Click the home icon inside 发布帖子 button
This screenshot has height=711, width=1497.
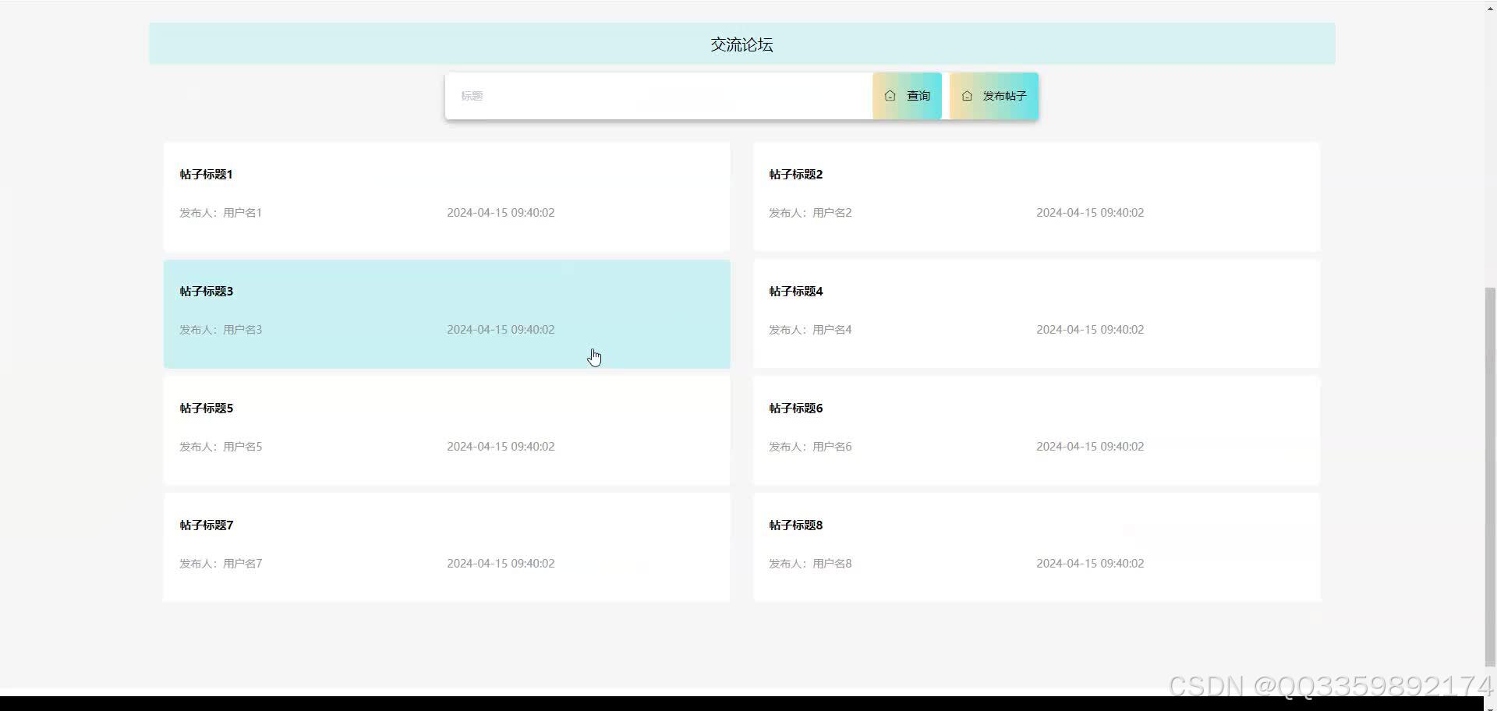coord(967,96)
